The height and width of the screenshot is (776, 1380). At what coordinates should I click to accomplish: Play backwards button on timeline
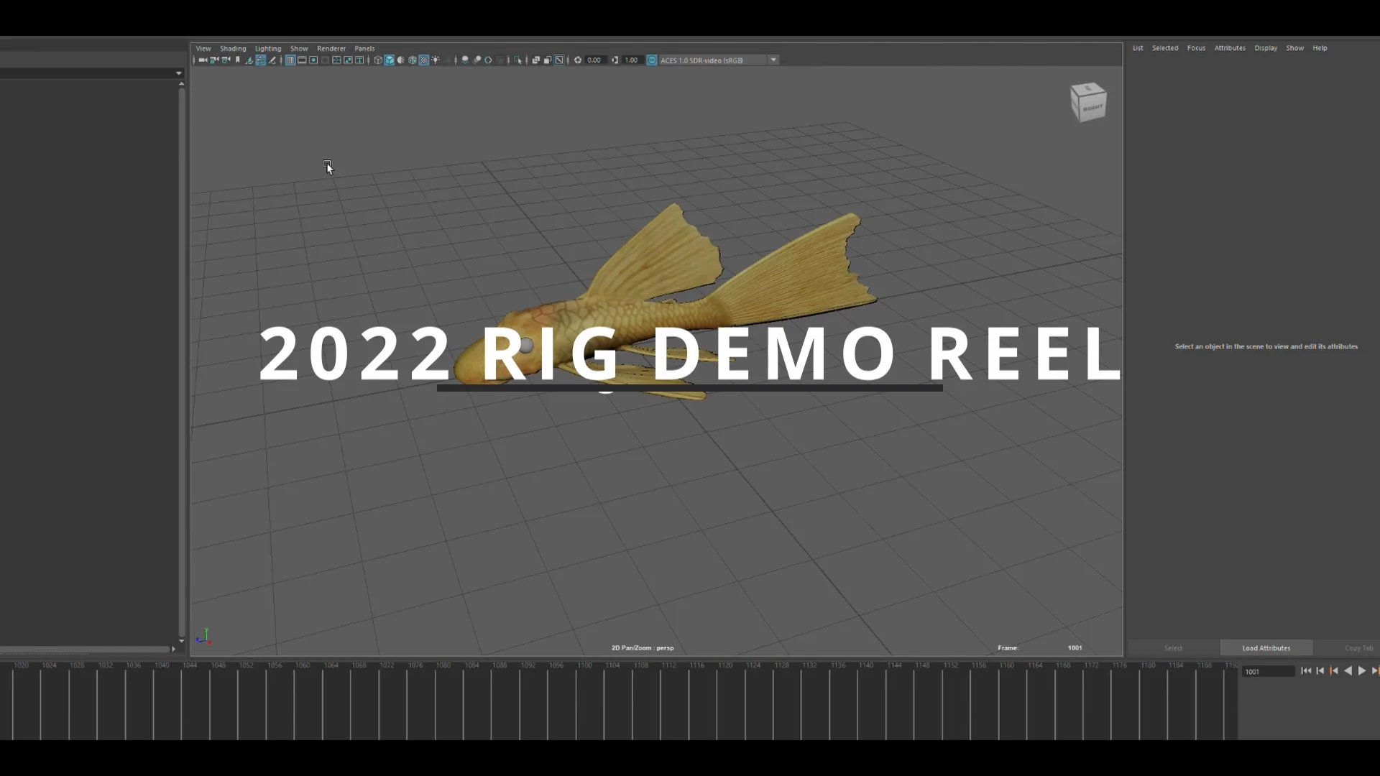1348,670
